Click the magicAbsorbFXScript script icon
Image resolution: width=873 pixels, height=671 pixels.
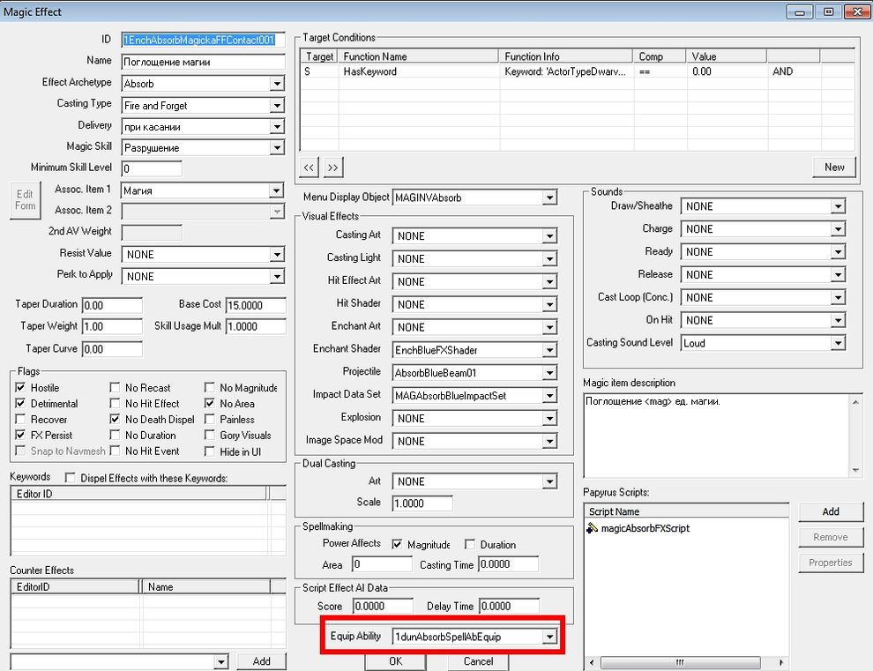593,529
